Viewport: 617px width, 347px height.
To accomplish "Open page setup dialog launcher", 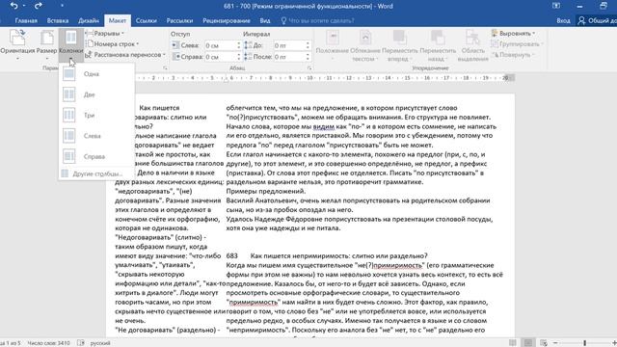I will (165, 68).
